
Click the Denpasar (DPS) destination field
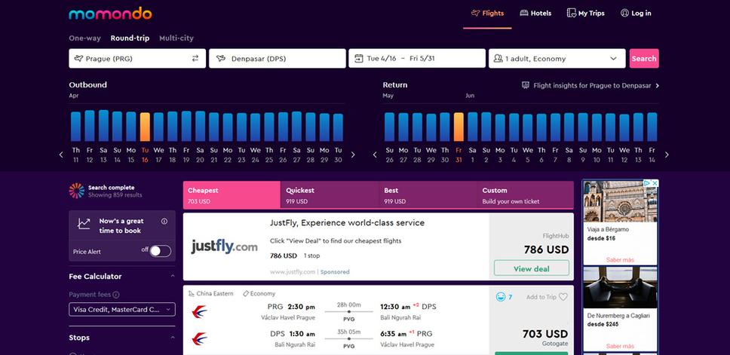(x=277, y=58)
